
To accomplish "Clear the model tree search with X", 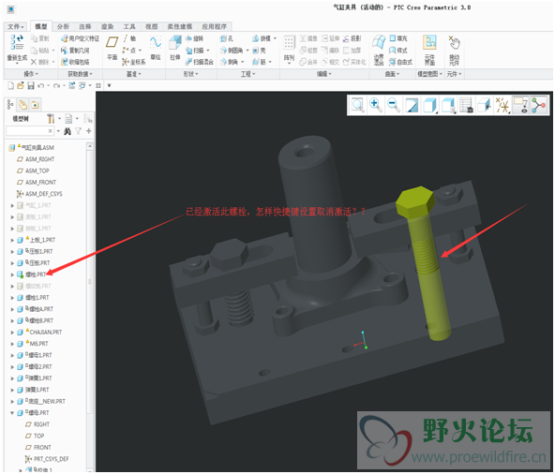I will (51, 131).
